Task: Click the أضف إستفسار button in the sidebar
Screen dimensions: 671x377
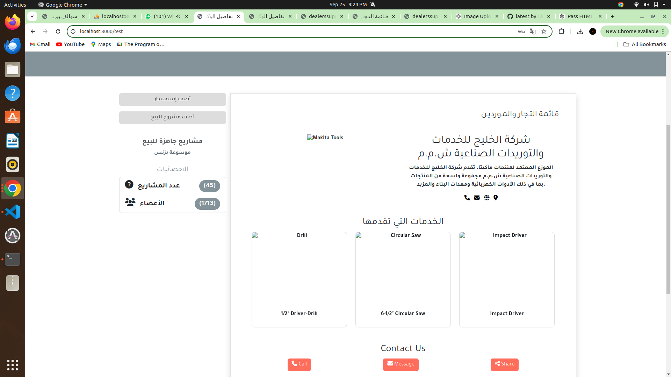Action: click(172, 99)
